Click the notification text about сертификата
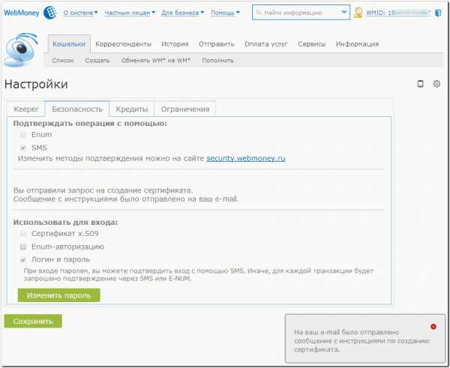 coord(361,341)
